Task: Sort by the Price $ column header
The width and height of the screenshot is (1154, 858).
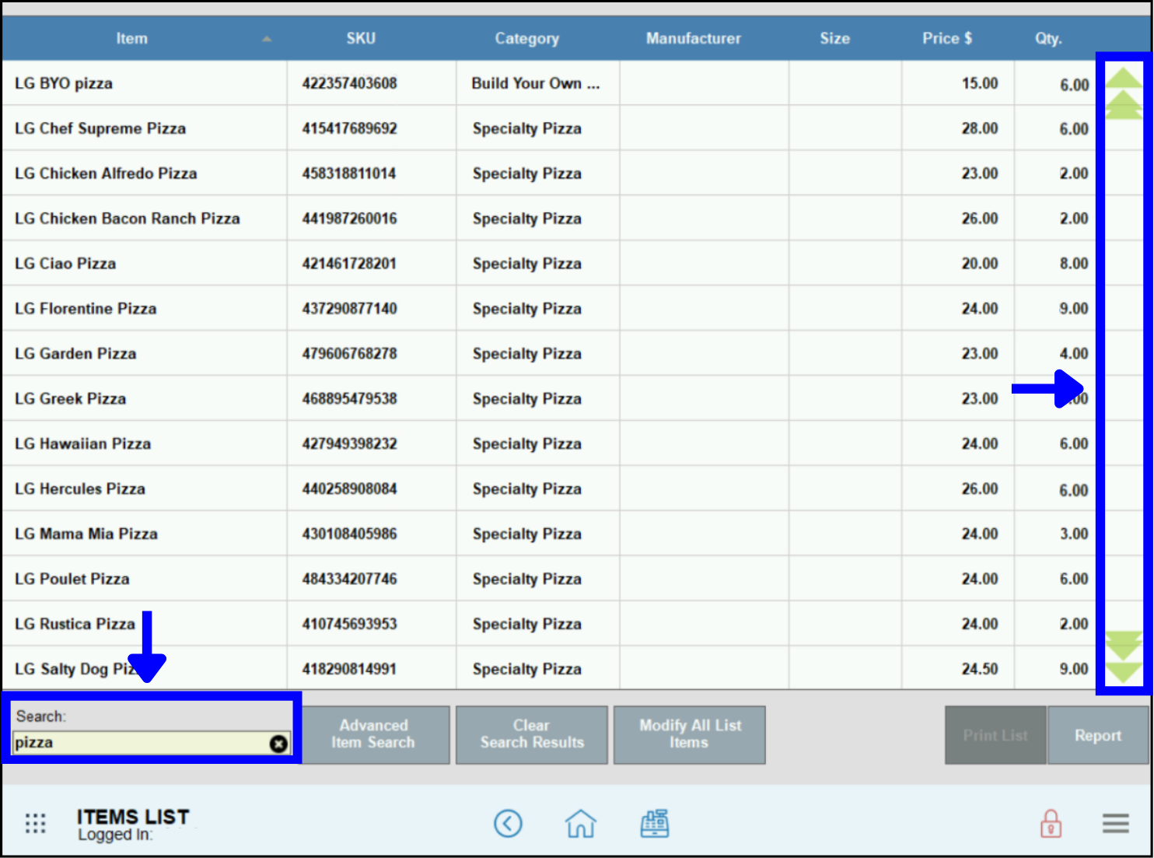Action: tap(946, 38)
